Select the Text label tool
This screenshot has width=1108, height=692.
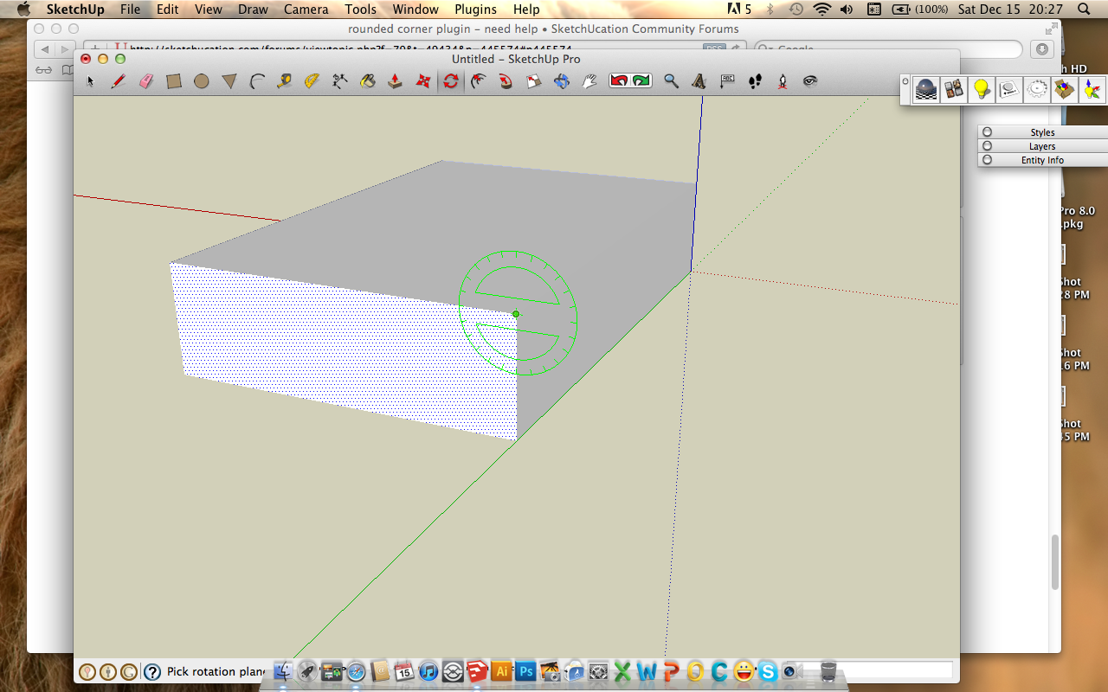pos(727,80)
